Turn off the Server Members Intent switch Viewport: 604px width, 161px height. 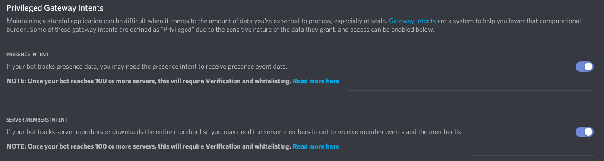[x=585, y=132]
